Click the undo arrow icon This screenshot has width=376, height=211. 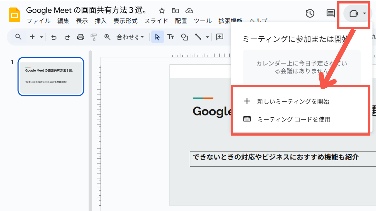[x=54, y=37]
